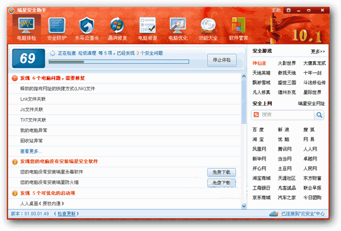This screenshot has height=231, width=341.
Task: Open the 瑞星安全网址 link
Action: (311, 103)
